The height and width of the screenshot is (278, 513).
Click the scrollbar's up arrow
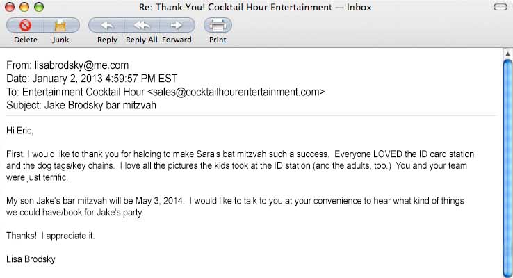click(x=507, y=53)
